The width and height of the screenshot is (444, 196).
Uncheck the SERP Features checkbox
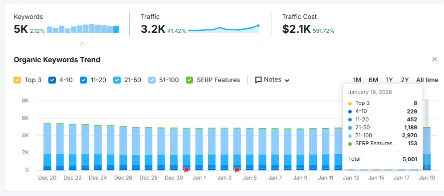pyautogui.click(x=189, y=80)
